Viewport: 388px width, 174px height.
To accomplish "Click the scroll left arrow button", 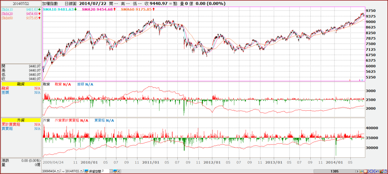I will [119, 171].
